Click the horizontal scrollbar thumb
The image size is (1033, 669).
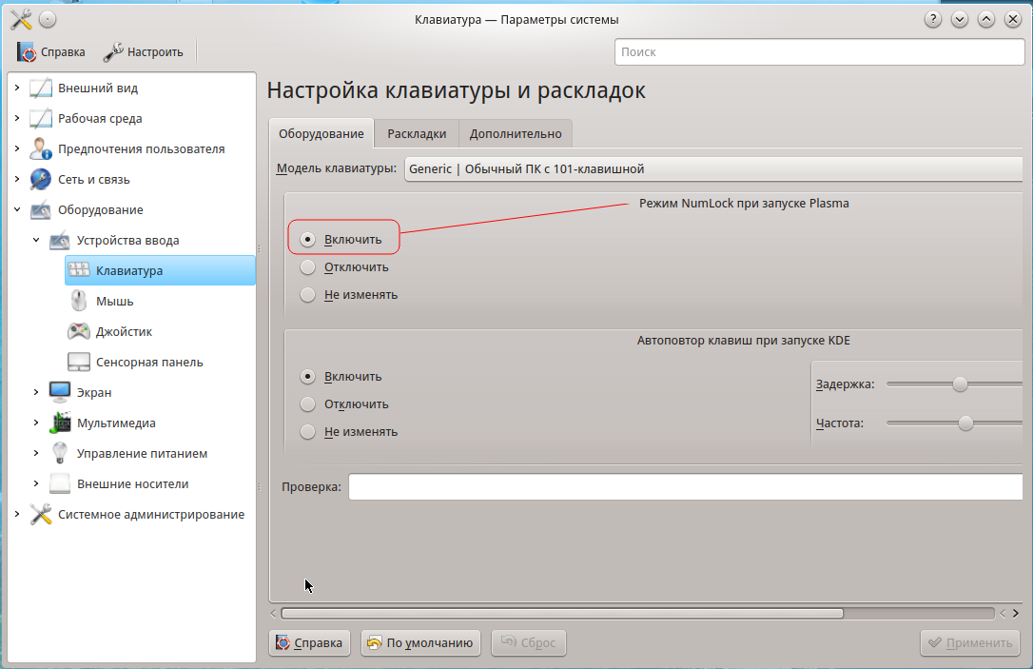[x=562, y=613]
